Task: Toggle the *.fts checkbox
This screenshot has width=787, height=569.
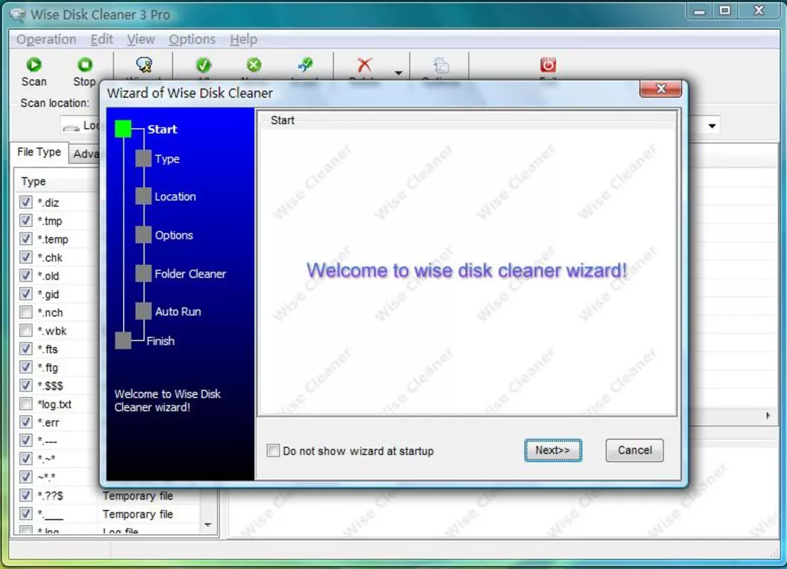Action: (x=26, y=349)
